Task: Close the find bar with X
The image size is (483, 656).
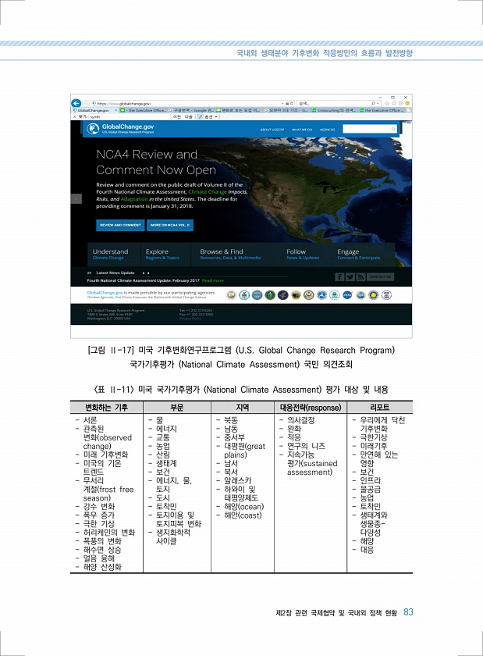Action: tap(74, 116)
